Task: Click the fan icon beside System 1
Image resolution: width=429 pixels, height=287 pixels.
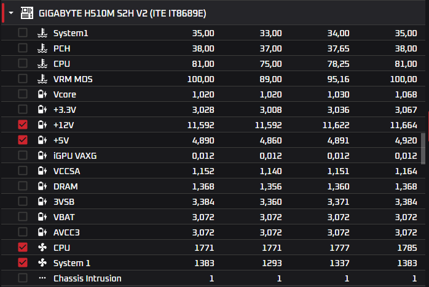Action: tap(42, 262)
